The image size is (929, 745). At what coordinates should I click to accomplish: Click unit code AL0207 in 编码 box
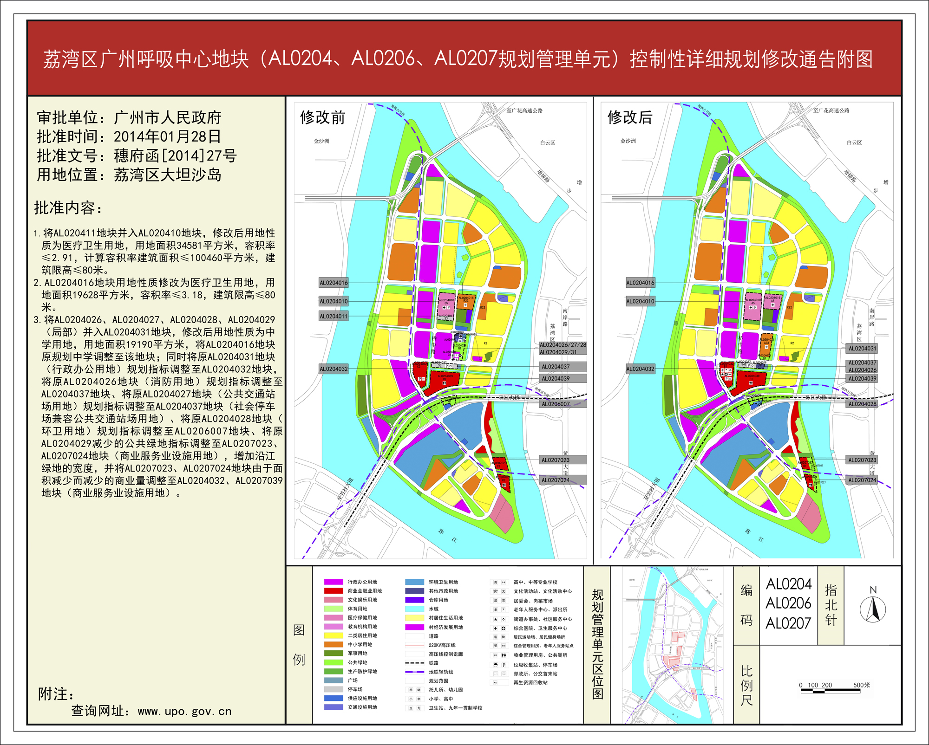click(x=788, y=623)
